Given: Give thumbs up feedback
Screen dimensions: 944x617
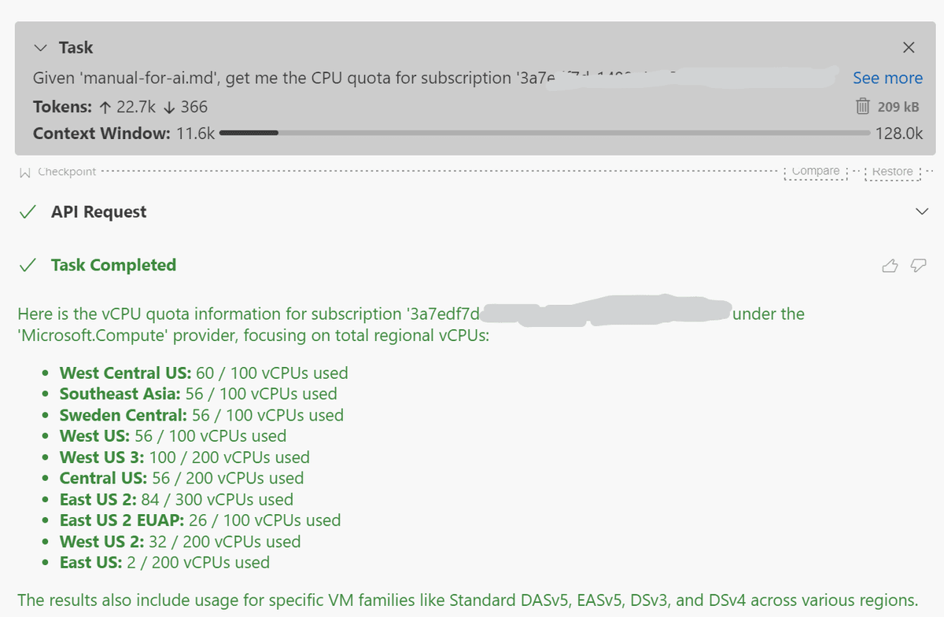Looking at the screenshot, I should coord(890,266).
